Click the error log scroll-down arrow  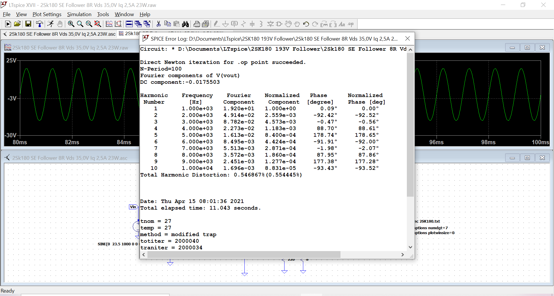(410, 247)
